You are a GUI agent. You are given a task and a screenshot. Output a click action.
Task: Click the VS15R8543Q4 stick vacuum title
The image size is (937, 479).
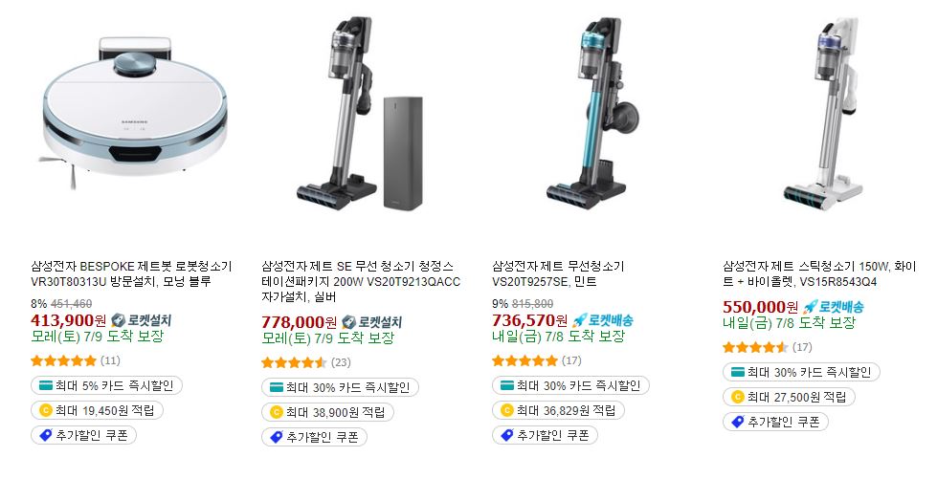coord(818,273)
